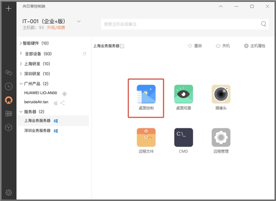Expand the 全部设备 (93) group

pos(21,53)
